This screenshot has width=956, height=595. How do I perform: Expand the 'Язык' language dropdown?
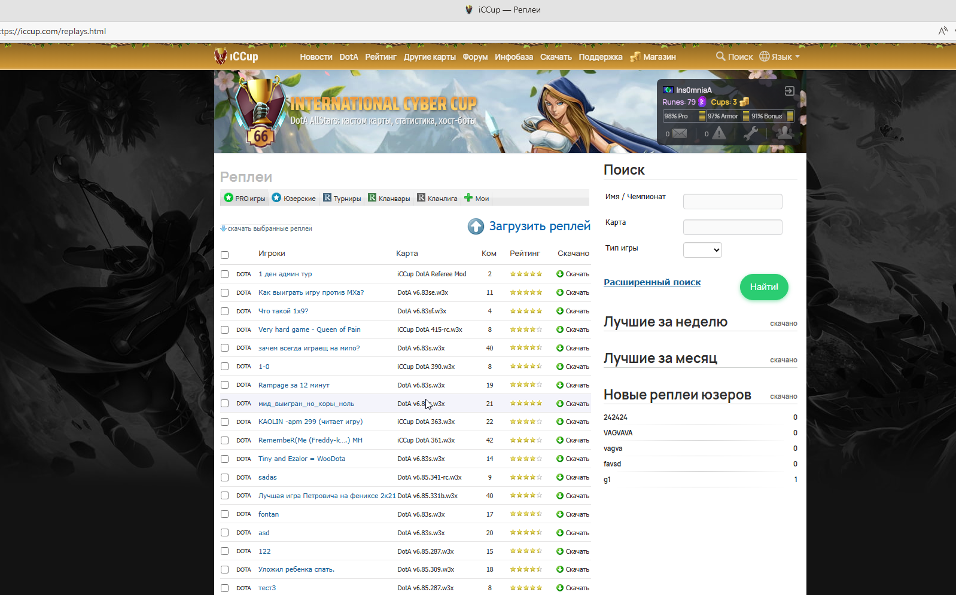pos(780,57)
